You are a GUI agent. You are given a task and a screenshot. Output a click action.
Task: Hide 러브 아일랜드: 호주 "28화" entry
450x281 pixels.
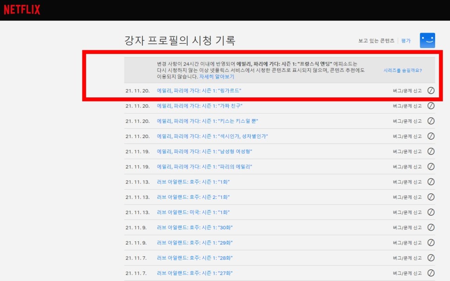pyautogui.click(x=431, y=258)
